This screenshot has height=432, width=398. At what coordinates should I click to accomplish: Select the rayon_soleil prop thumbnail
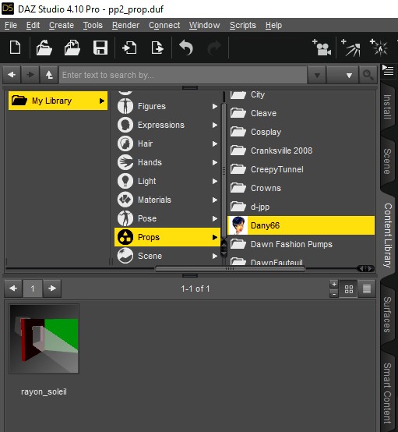tap(44, 339)
